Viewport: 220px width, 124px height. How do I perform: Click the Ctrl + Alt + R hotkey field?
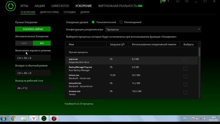click(33, 73)
